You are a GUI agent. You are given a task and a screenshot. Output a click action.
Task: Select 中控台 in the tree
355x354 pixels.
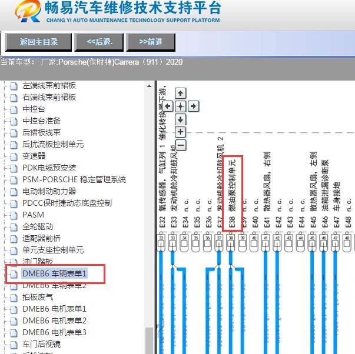pyautogui.click(x=34, y=109)
